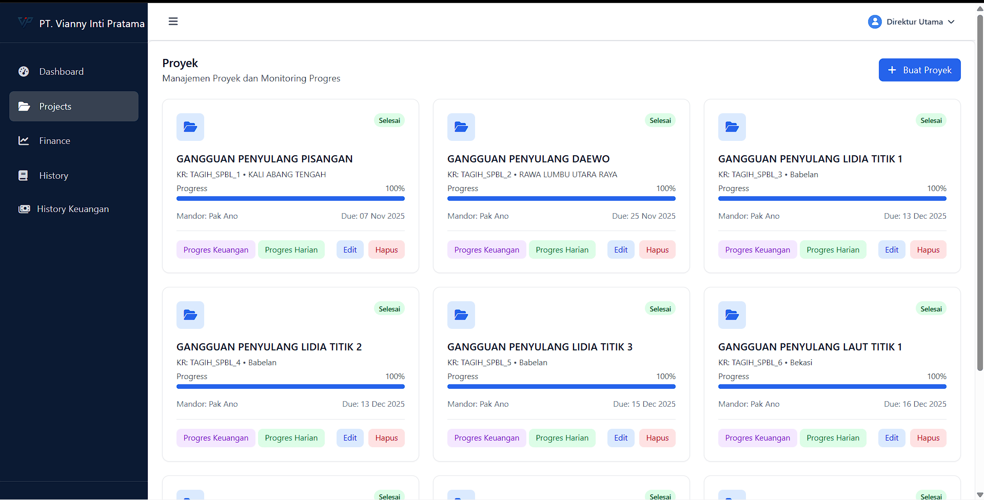The image size is (984, 500).
Task: Click the History Keuangan money icon
Action: 24,209
